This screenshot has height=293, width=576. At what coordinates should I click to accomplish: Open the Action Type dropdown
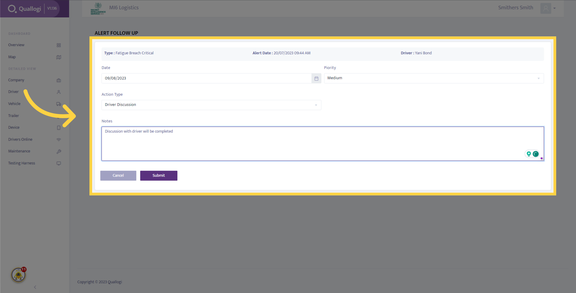click(x=211, y=105)
